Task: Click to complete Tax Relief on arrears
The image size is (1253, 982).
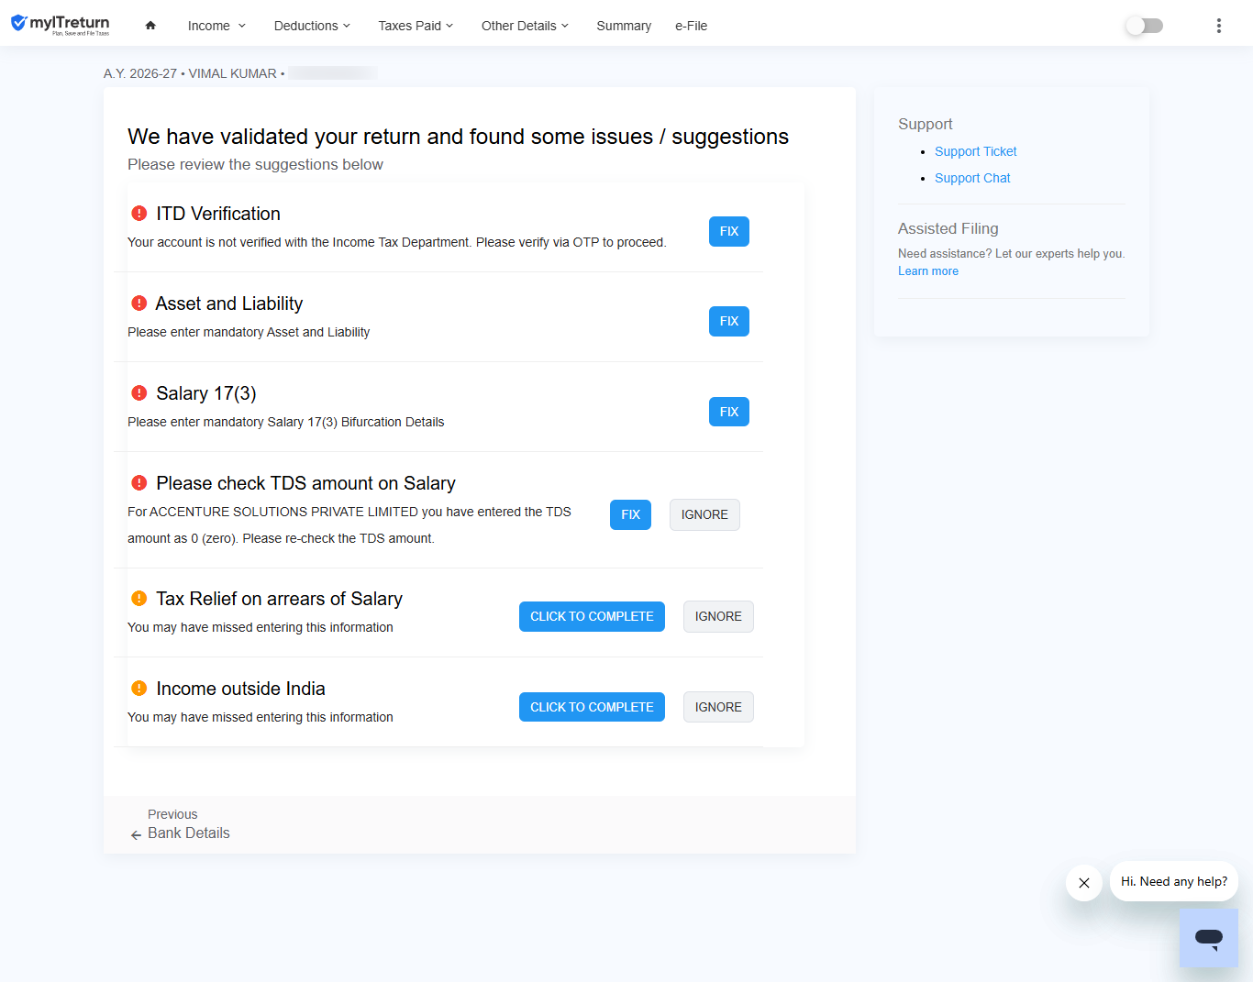Action: pyautogui.click(x=592, y=616)
